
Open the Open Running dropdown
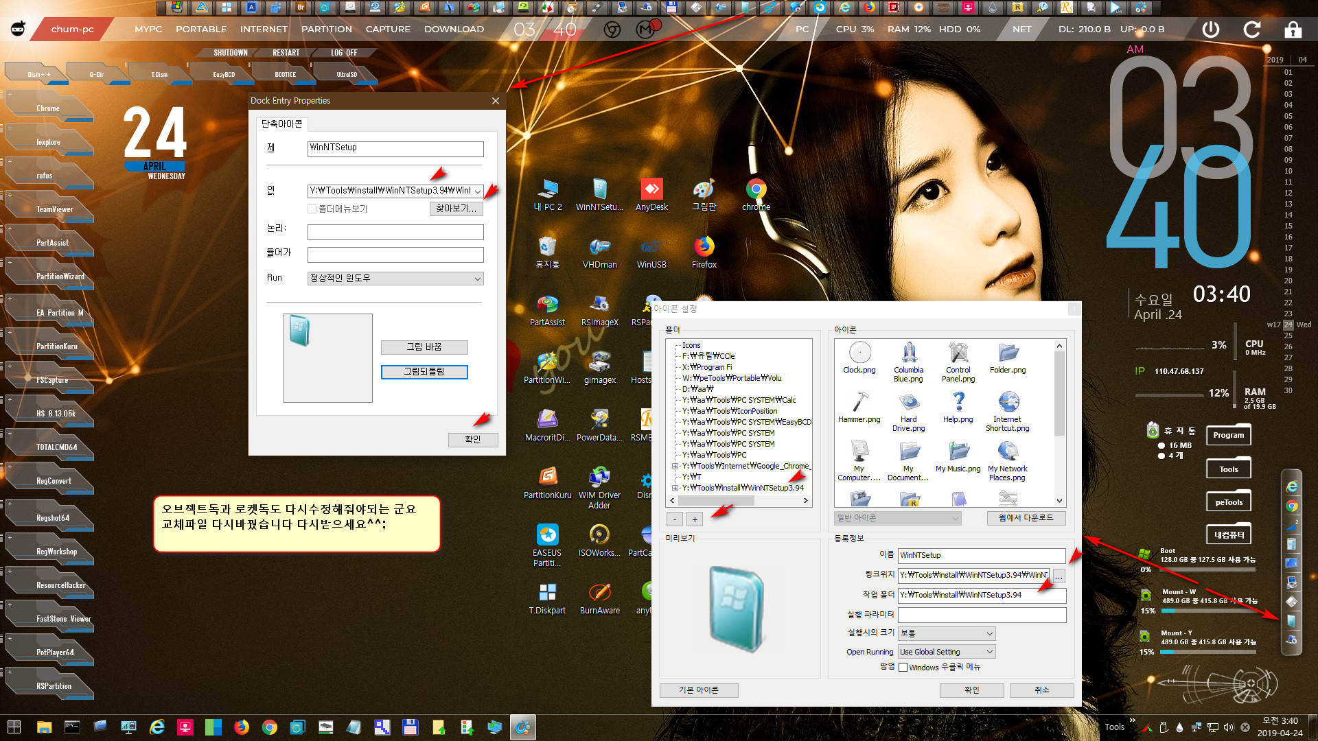[947, 652]
